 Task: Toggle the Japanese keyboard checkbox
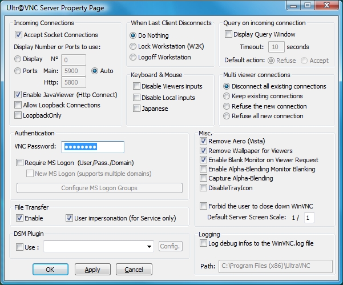pyautogui.click(x=136, y=108)
